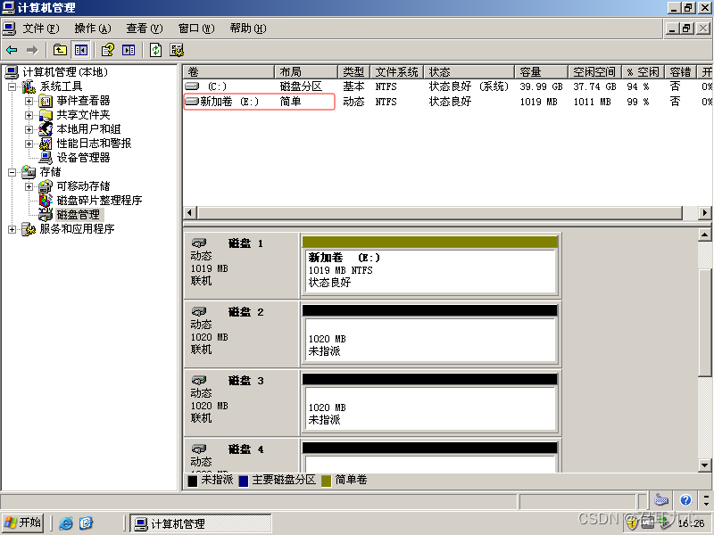Click the show/hide action pane toolbar icon
This screenshot has width=714, height=535.
point(129,50)
